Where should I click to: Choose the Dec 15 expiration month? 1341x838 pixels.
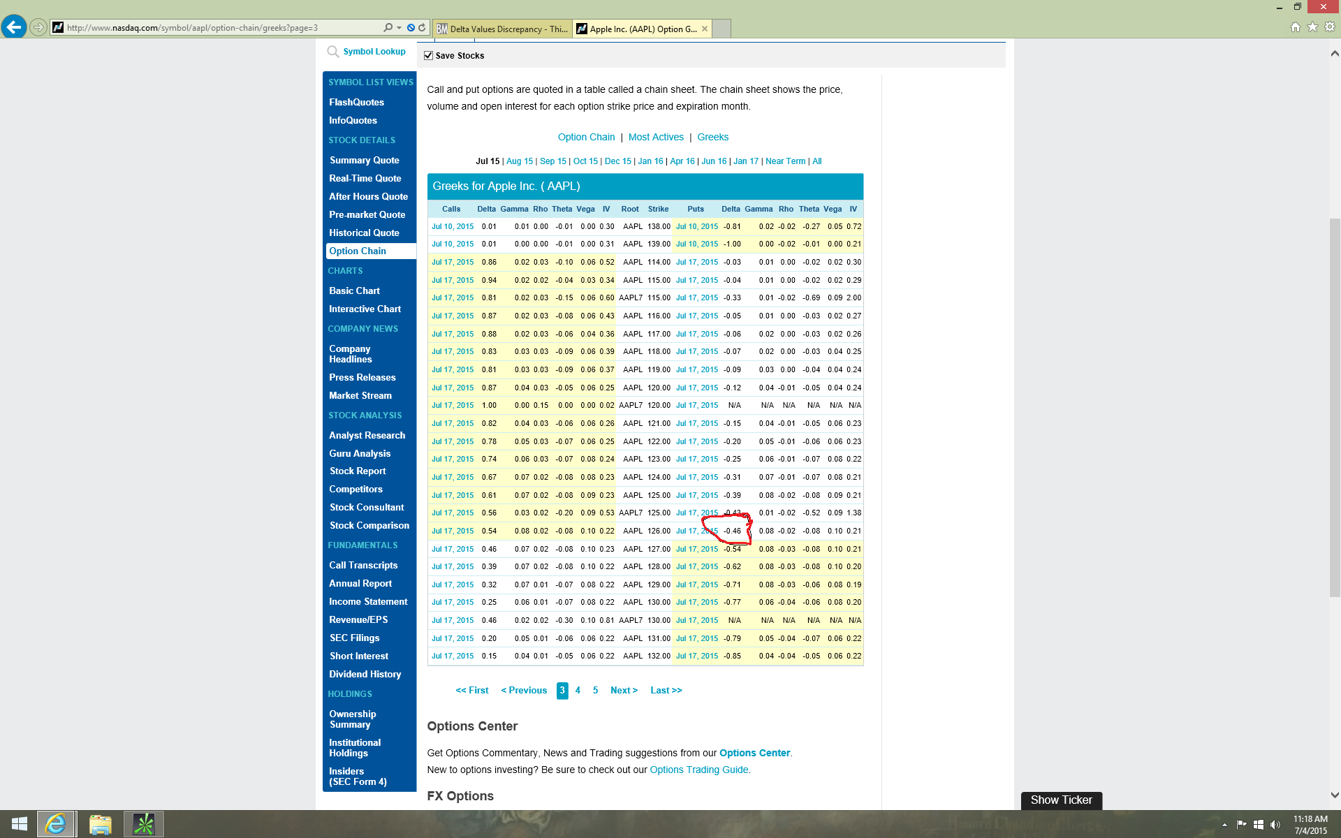click(x=618, y=161)
